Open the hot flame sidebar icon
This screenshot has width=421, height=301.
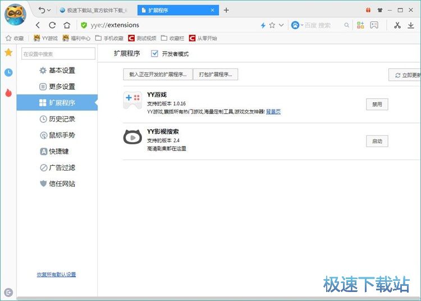tap(8, 93)
